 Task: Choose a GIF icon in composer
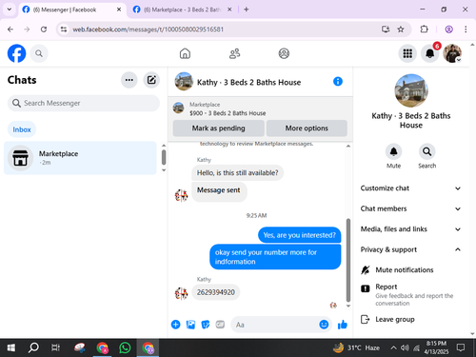tap(220, 325)
